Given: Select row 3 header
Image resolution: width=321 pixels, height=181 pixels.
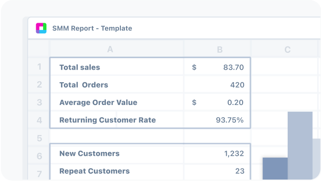Looking at the screenshot, I should (39, 102).
